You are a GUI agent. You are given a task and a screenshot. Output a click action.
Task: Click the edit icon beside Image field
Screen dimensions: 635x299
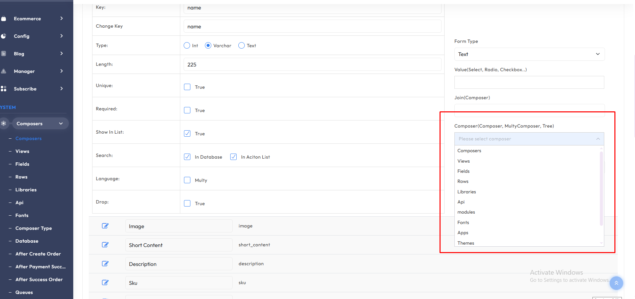click(105, 226)
